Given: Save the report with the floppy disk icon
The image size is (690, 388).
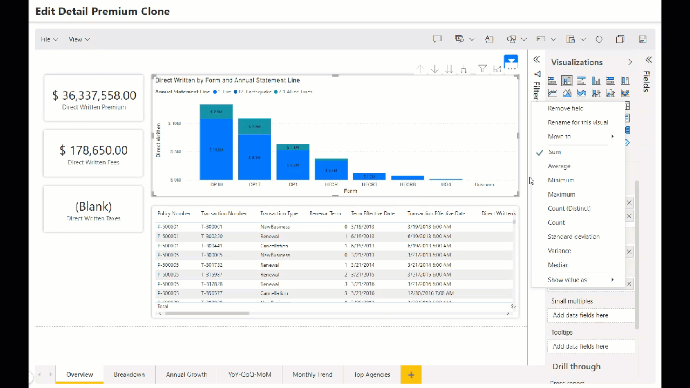Looking at the screenshot, I should (x=642, y=39).
